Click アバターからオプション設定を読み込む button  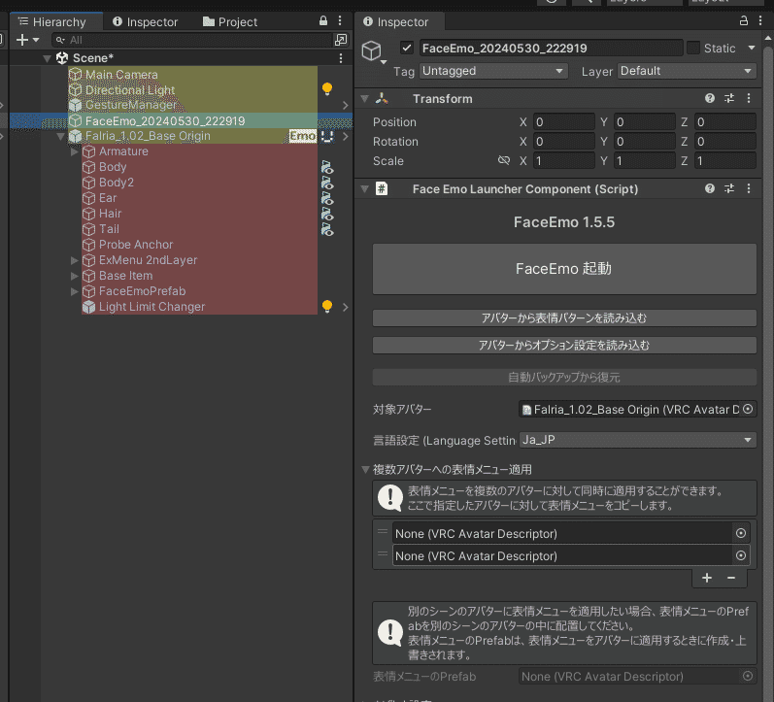(x=564, y=345)
